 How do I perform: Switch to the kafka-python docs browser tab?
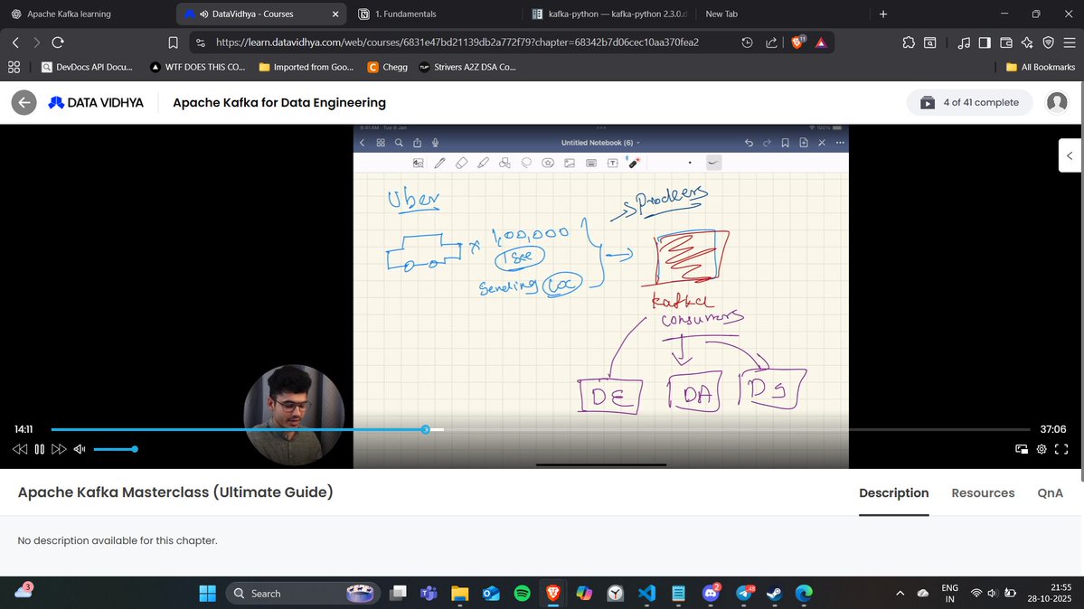[x=609, y=14]
